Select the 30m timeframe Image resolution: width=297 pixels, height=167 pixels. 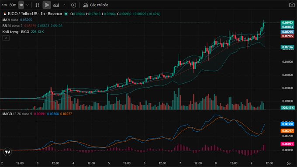coord(13,5)
